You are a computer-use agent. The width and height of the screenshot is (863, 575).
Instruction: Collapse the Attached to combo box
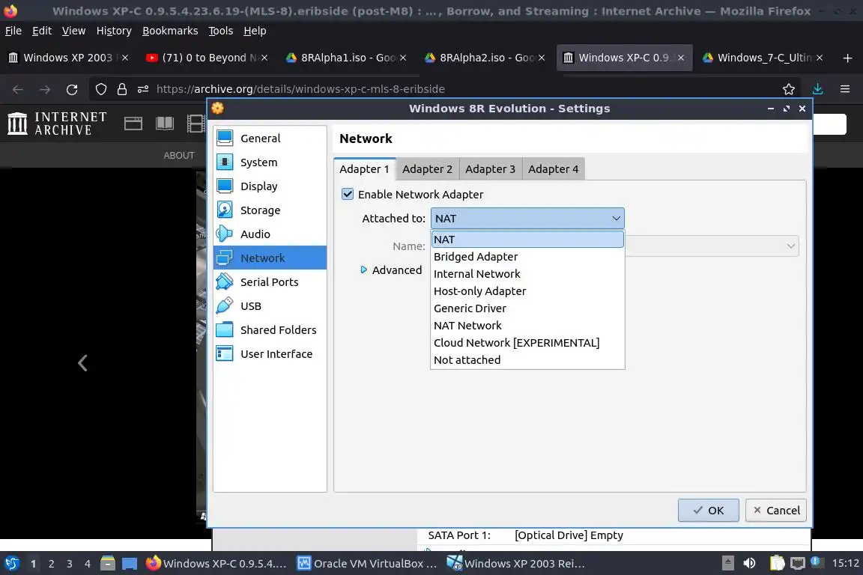527,219
